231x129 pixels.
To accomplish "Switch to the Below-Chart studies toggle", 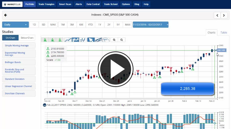I will pyautogui.click(x=27, y=38).
